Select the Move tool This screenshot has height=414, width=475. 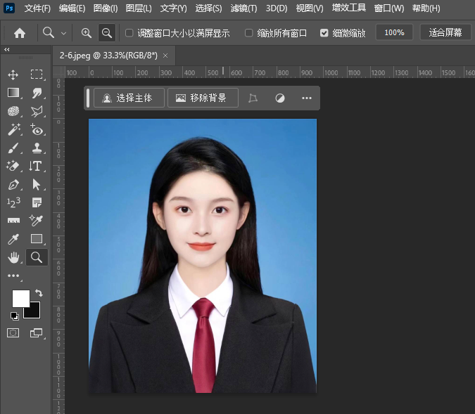pyautogui.click(x=13, y=75)
